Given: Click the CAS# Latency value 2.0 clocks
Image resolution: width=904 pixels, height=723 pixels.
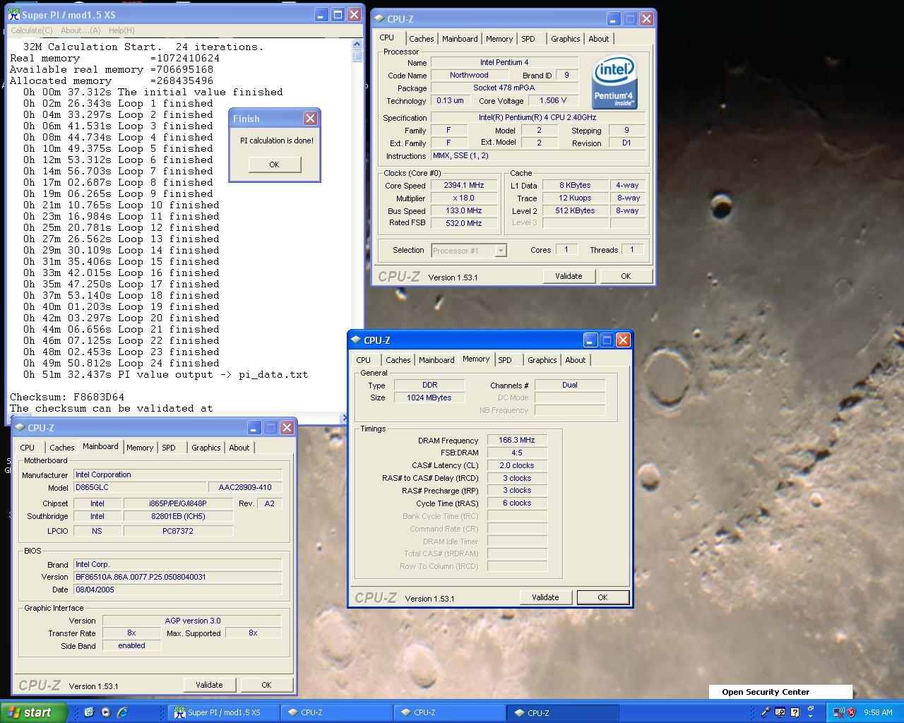Looking at the screenshot, I should coord(517,465).
